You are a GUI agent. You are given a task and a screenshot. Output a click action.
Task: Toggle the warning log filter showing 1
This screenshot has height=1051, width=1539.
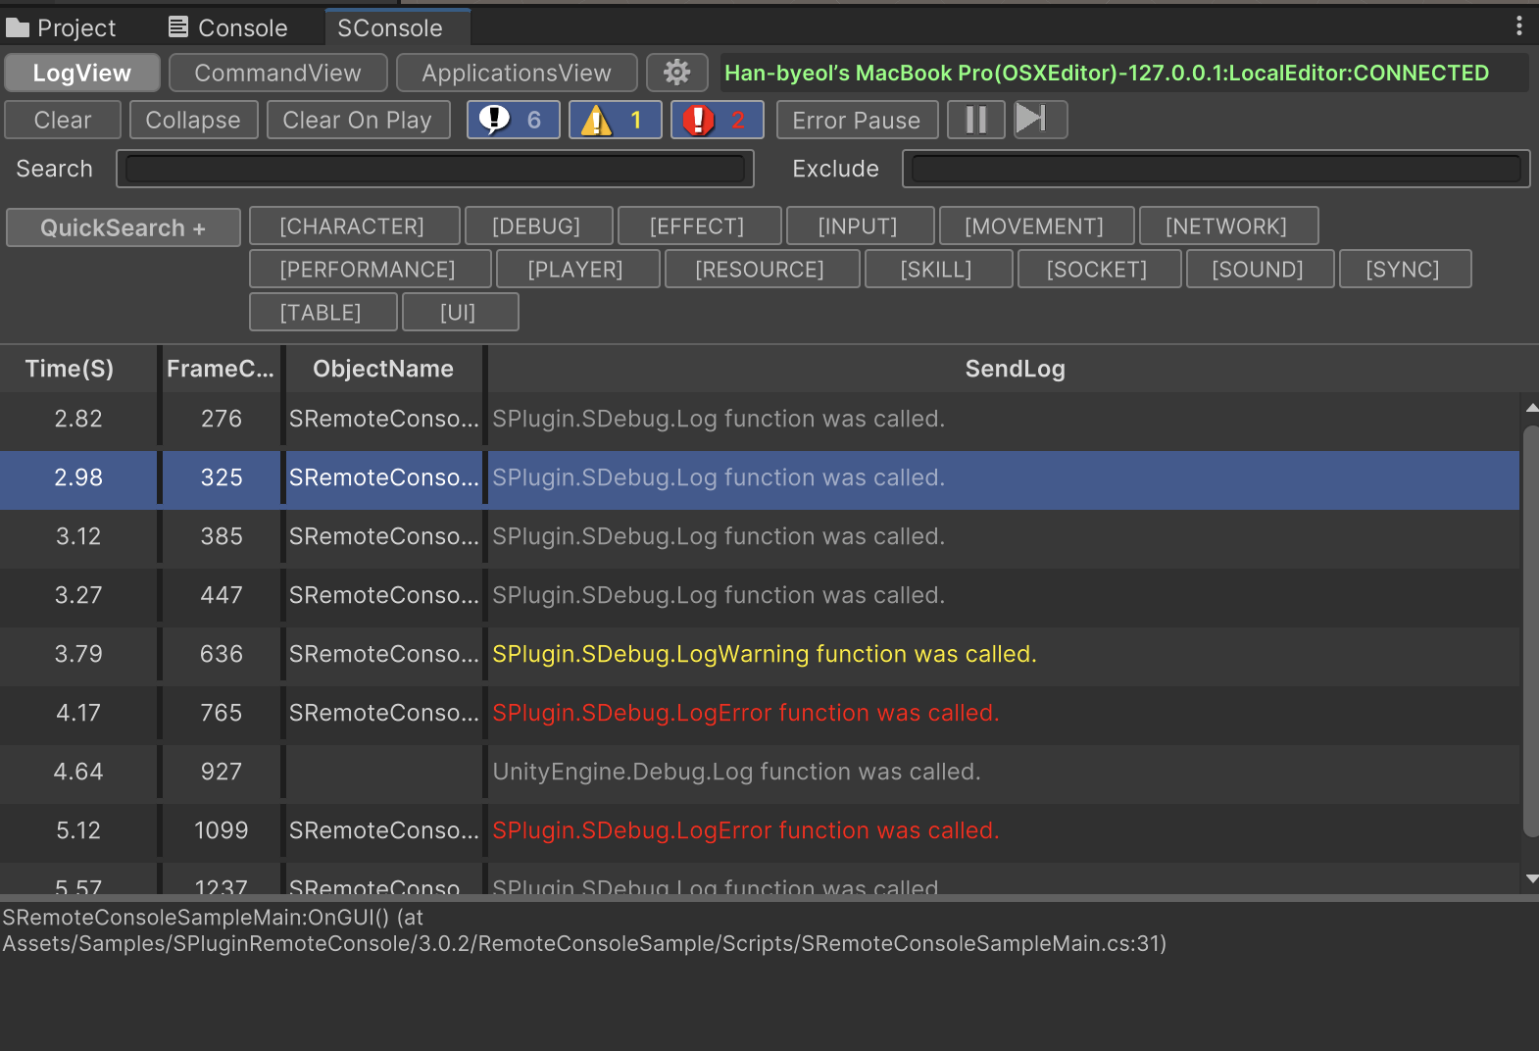(x=616, y=120)
